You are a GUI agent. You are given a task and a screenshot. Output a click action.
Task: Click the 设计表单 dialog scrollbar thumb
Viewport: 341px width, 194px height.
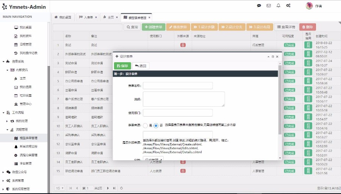click(x=280, y=100)
